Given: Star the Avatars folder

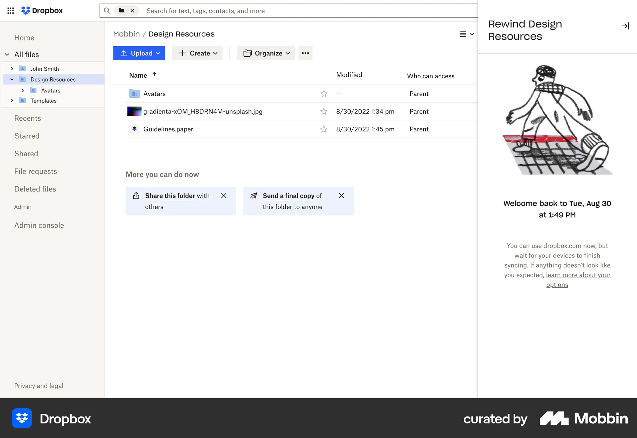Looking at the screenshot, I should 324,94.
